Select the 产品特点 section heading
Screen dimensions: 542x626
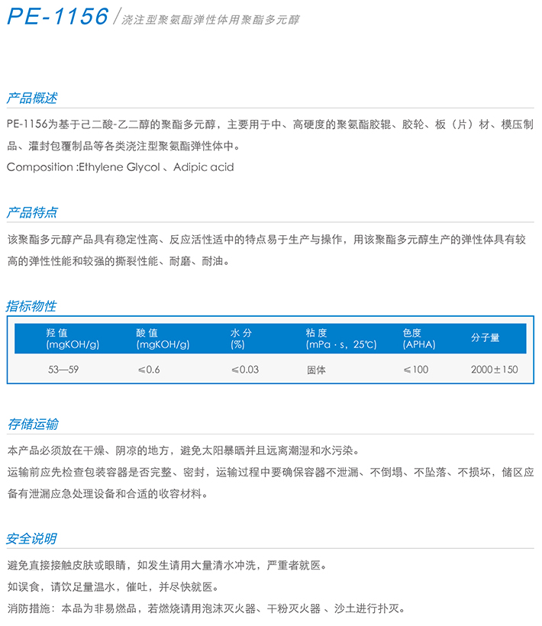[31, 211]
